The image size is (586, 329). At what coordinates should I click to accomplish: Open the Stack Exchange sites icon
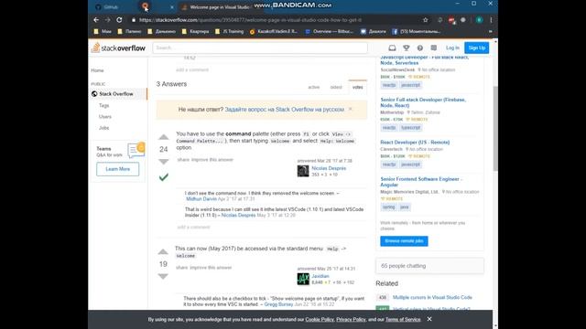click(433, 48)
